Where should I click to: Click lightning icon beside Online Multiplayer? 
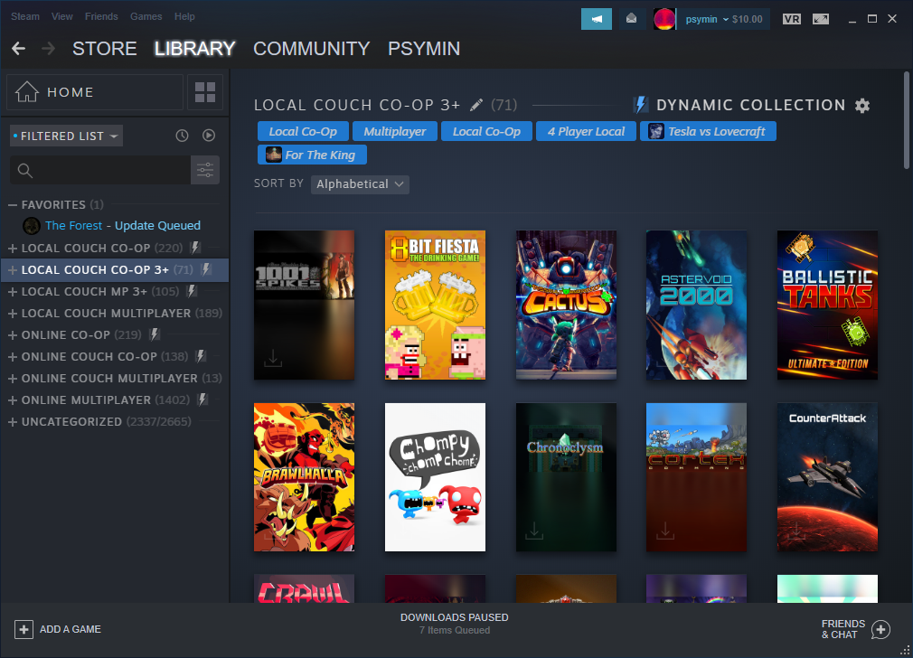pos(202,399)
